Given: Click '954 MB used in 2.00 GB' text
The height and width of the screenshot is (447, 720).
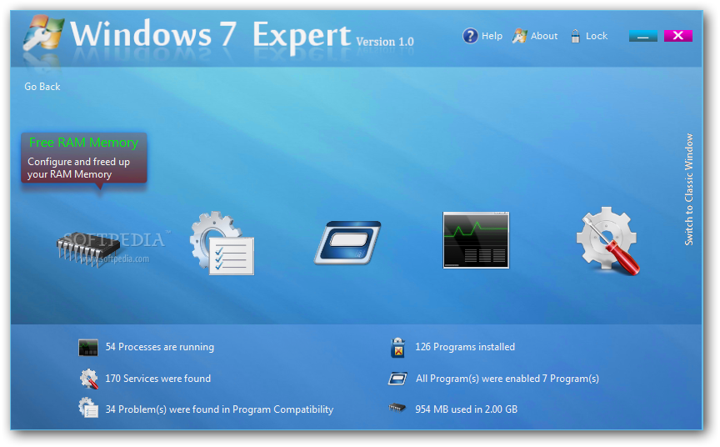Looking at the screenshot, I should 466,409.
